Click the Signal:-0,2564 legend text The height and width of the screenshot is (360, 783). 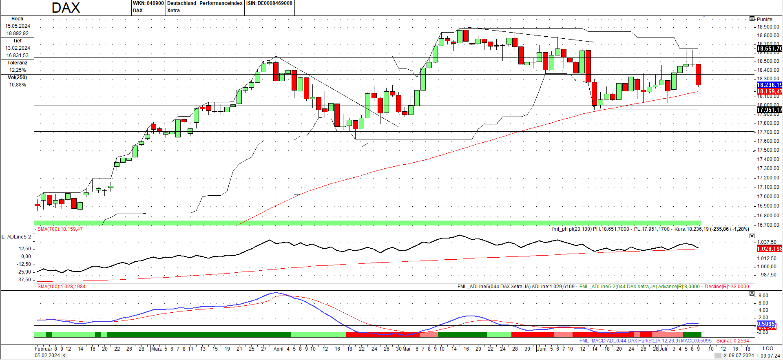click(733, 341)
